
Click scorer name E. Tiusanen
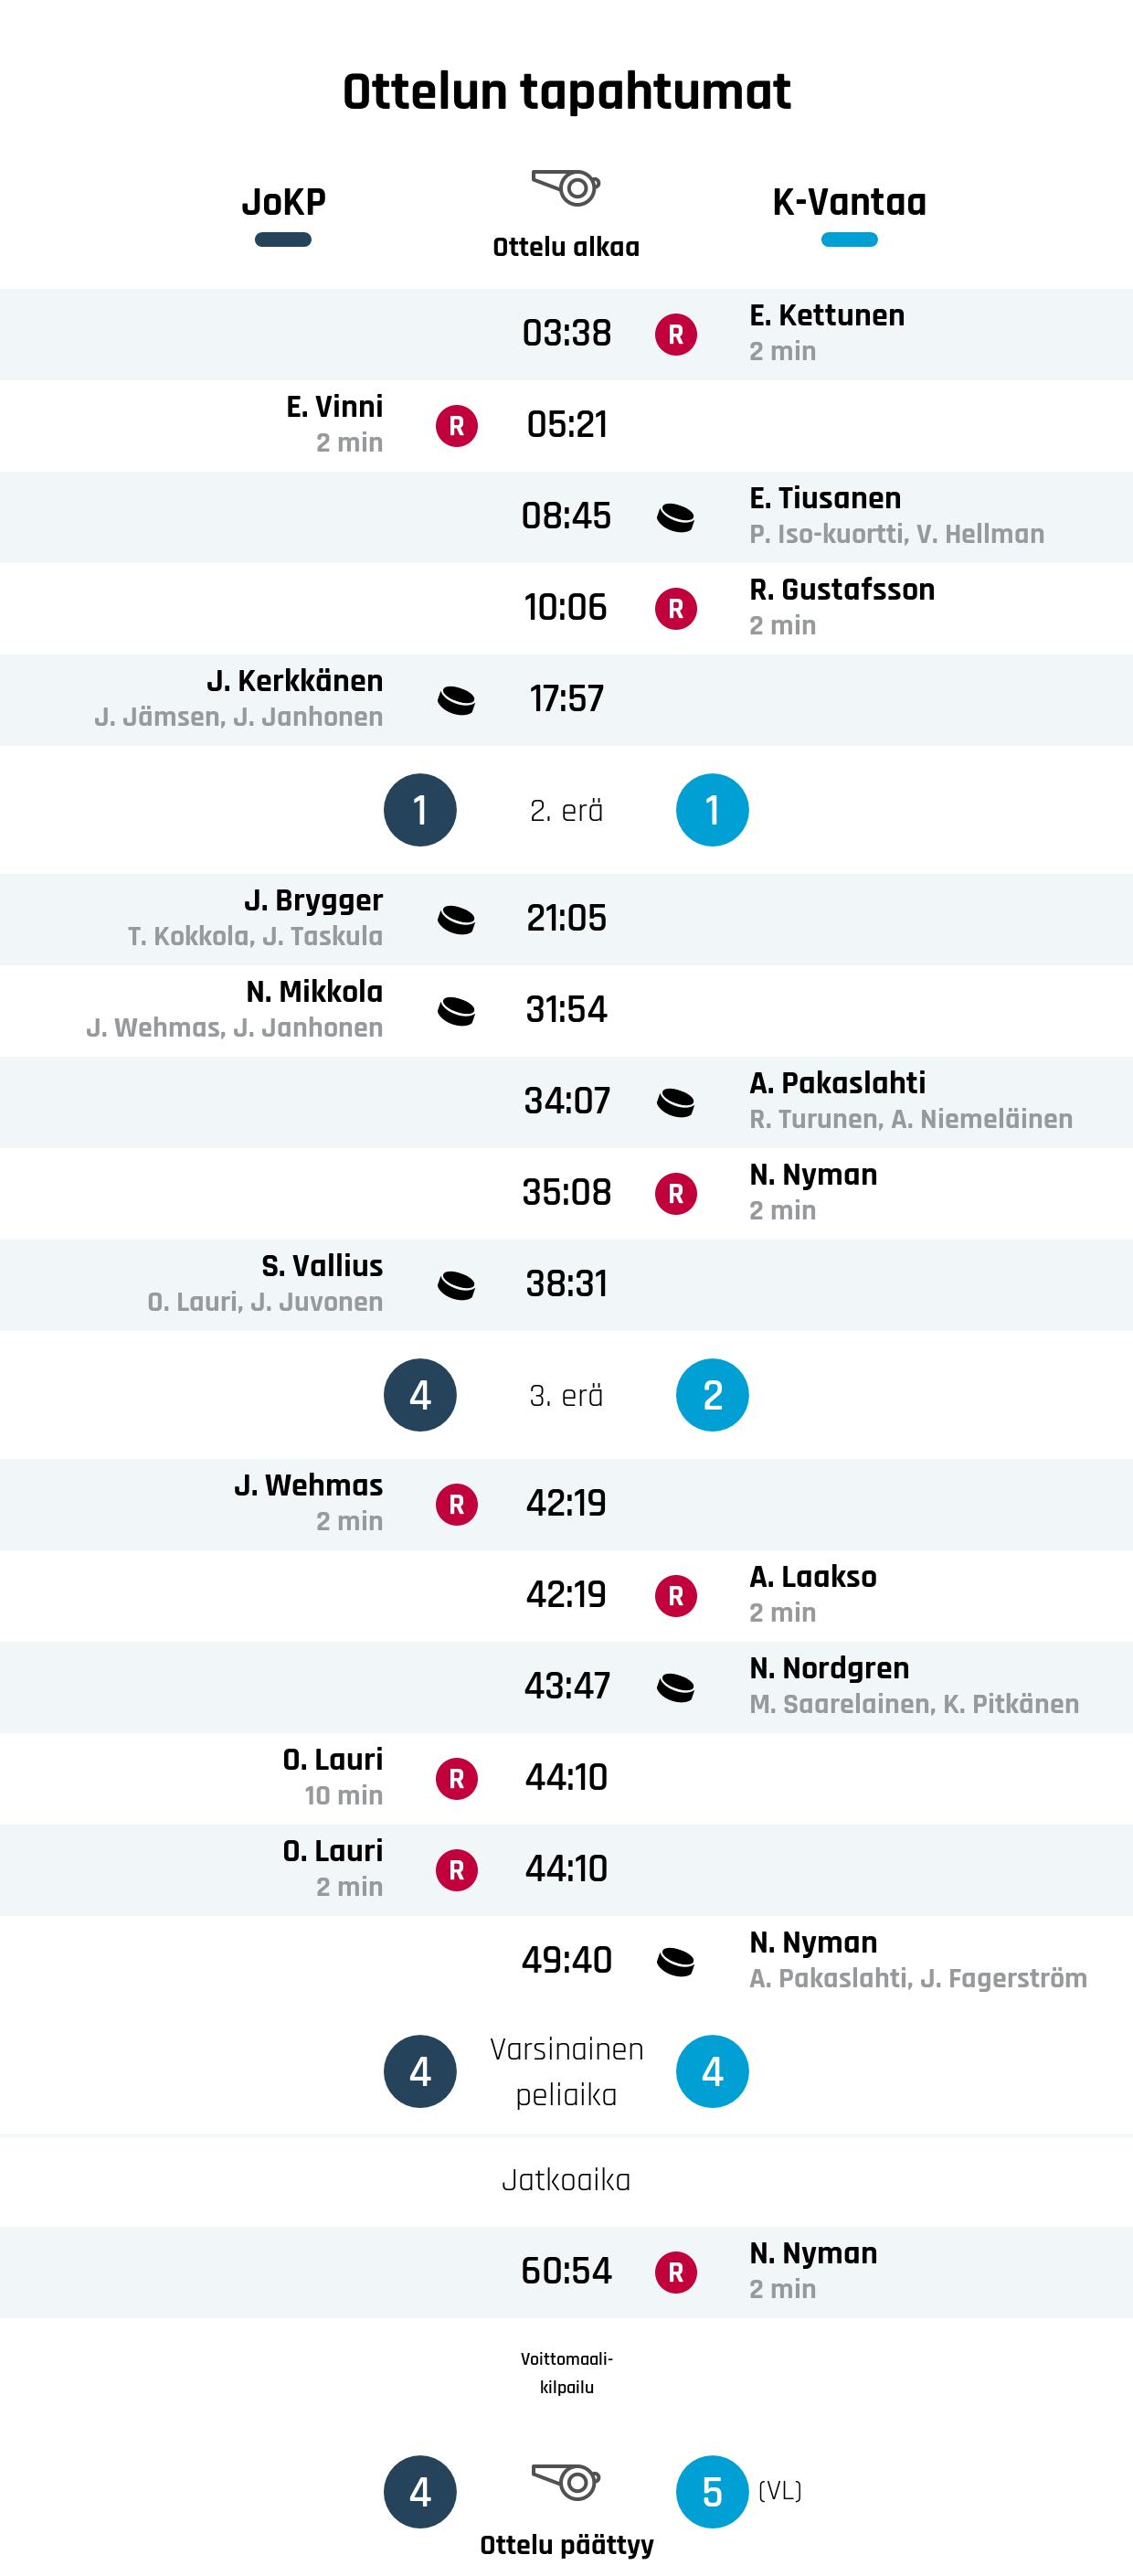[825, 498]
